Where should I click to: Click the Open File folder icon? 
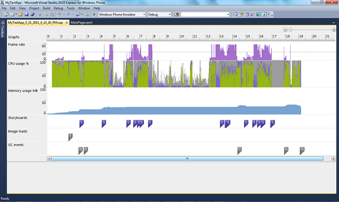[21, 14]
